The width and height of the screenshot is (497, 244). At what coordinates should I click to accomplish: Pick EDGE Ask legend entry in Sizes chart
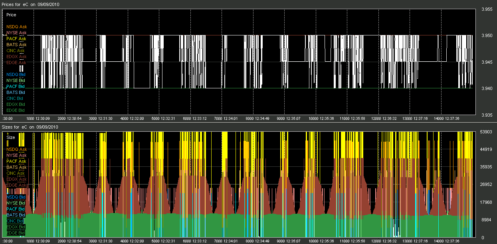pyautogui.click(x=16, y=185)
